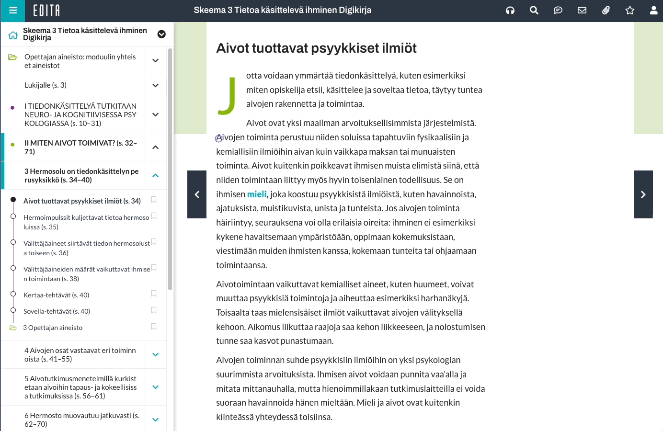Click the sidebar vertical scrollbar
Screen dimensions: 663x431
click(x=170, y=169)
